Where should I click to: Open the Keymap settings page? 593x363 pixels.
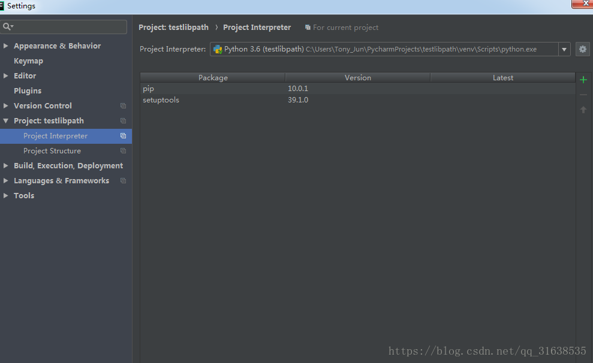click(x=28, y=61)
